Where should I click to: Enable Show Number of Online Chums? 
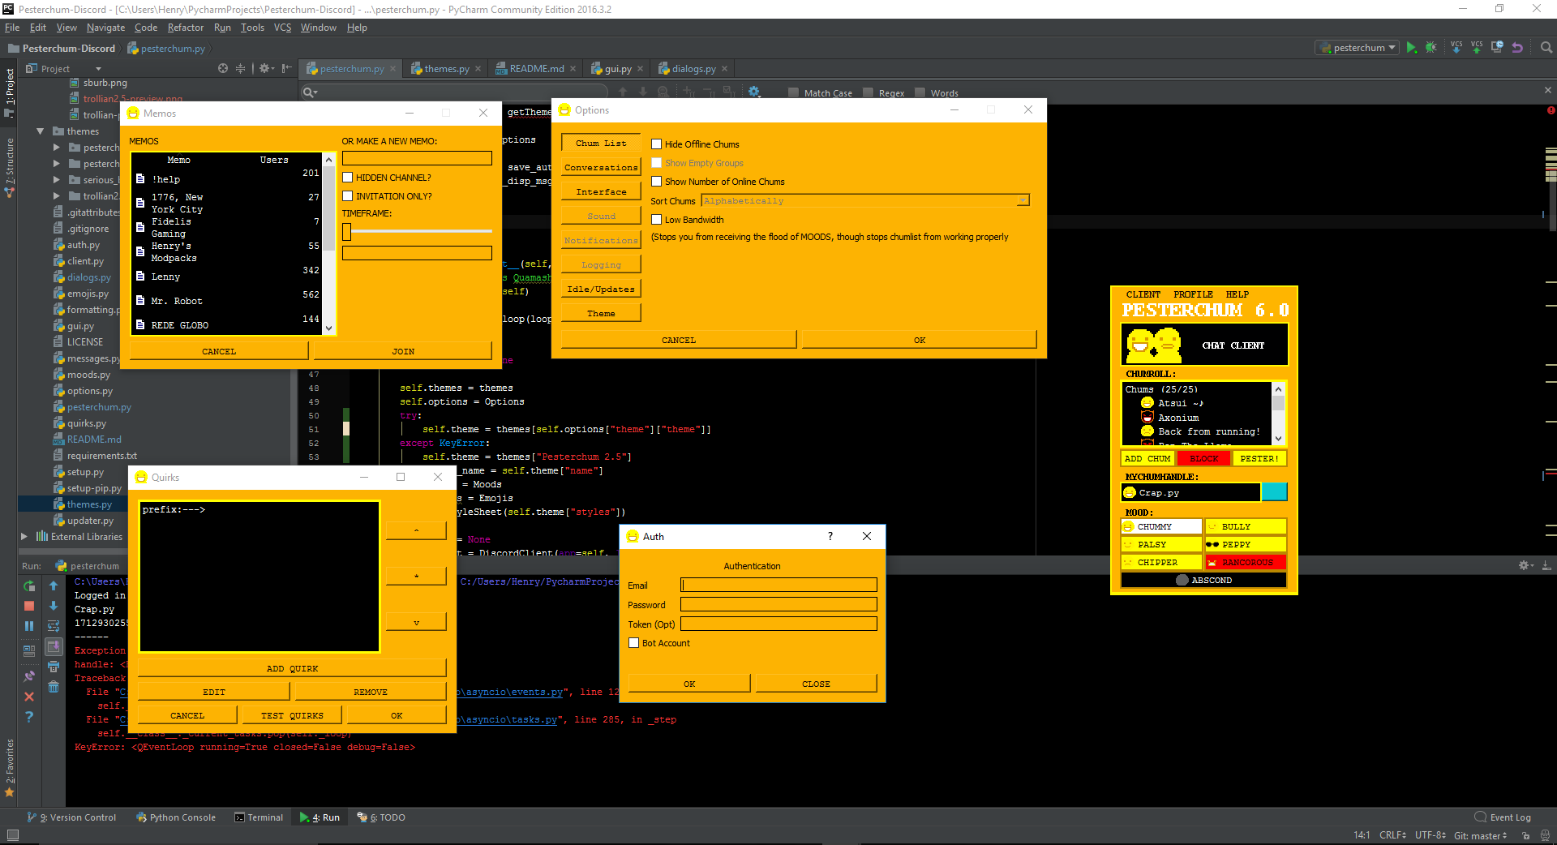tap(657, 182)
